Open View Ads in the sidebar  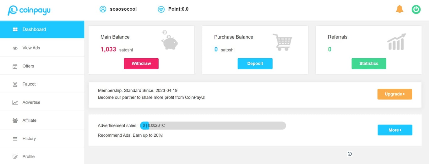pos(42,48)
